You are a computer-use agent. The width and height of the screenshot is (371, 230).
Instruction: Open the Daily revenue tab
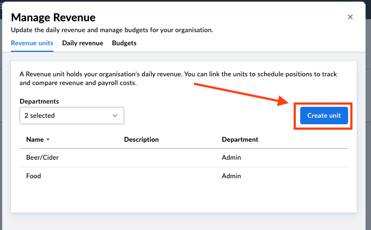tap(82, 43)
